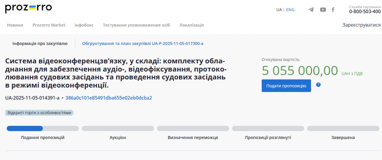Open Тестування уповноважених осіб page
The image size is (382, 160).
pyautogui.click(x=136, y=25)
